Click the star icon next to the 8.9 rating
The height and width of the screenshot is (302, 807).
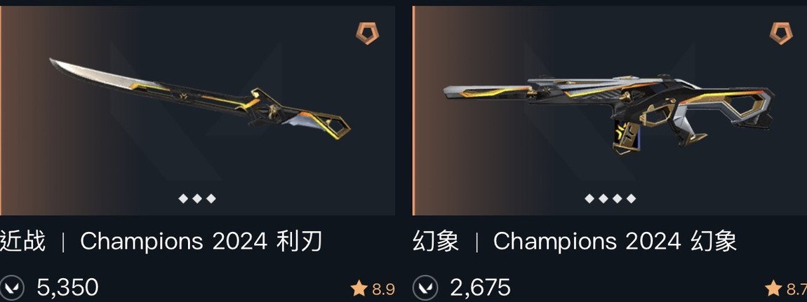click(x=359, y=289)
